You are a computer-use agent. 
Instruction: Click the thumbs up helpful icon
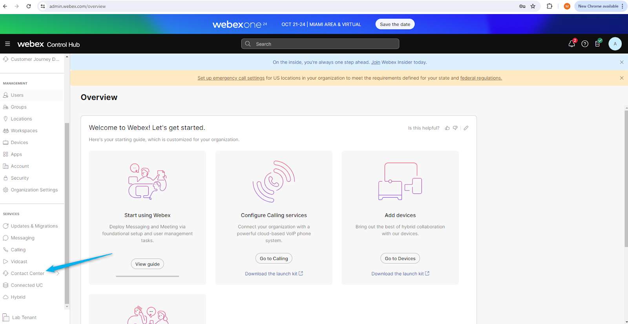click(447, 128)
